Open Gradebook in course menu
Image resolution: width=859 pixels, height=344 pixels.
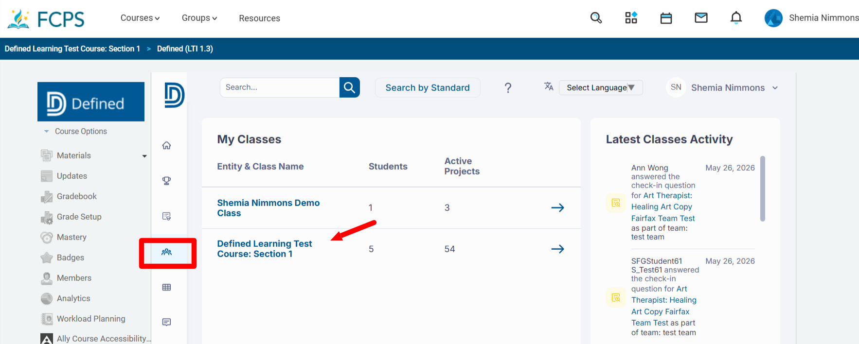tap(76, 196)
